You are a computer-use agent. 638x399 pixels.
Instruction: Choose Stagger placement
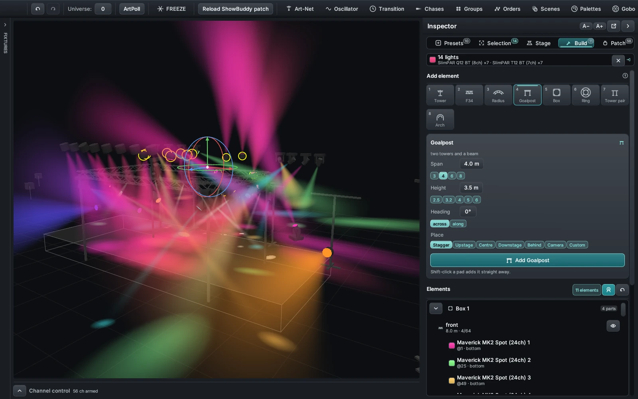coord(441,245)
